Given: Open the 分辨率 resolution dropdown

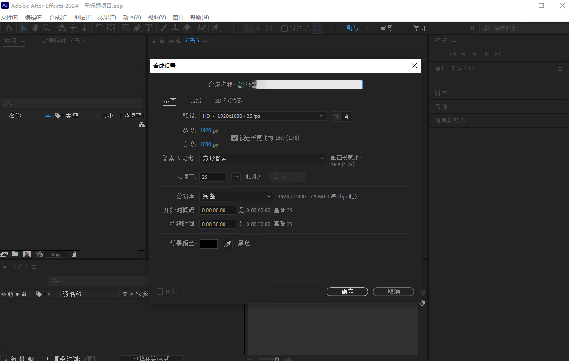Looking at the screenshot, I should tap(236, 196).
